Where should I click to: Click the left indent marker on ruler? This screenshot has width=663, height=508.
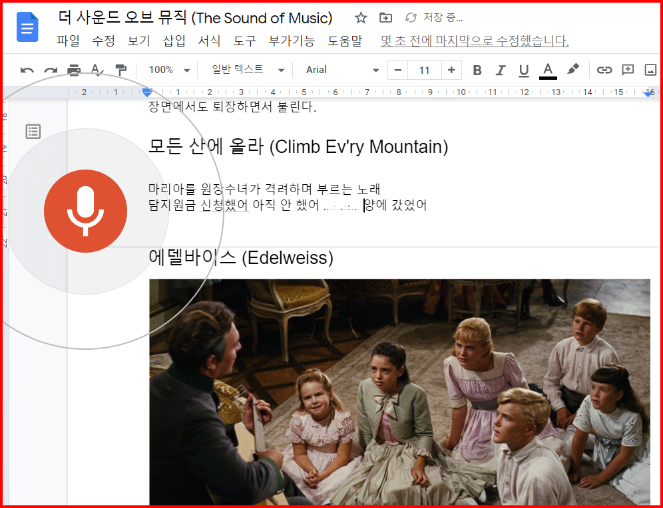[x=147, y=92]
